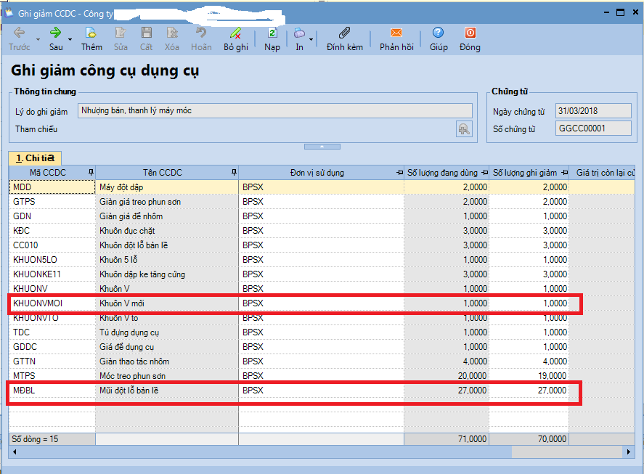Switch to the 1. Chi tiết tab
Viewport: 644px width, 474px height.
[35, 158]
